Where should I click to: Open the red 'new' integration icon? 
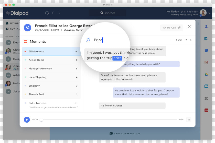coord(206,110)
